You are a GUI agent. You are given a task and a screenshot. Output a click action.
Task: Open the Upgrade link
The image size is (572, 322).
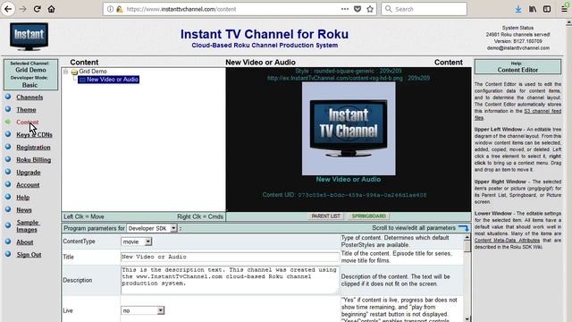[28, 173]
